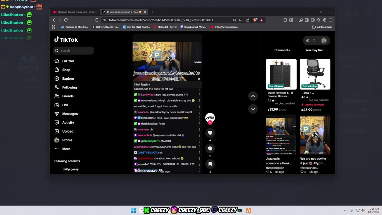Open Leo AI sparkle icon

point(319,20)
